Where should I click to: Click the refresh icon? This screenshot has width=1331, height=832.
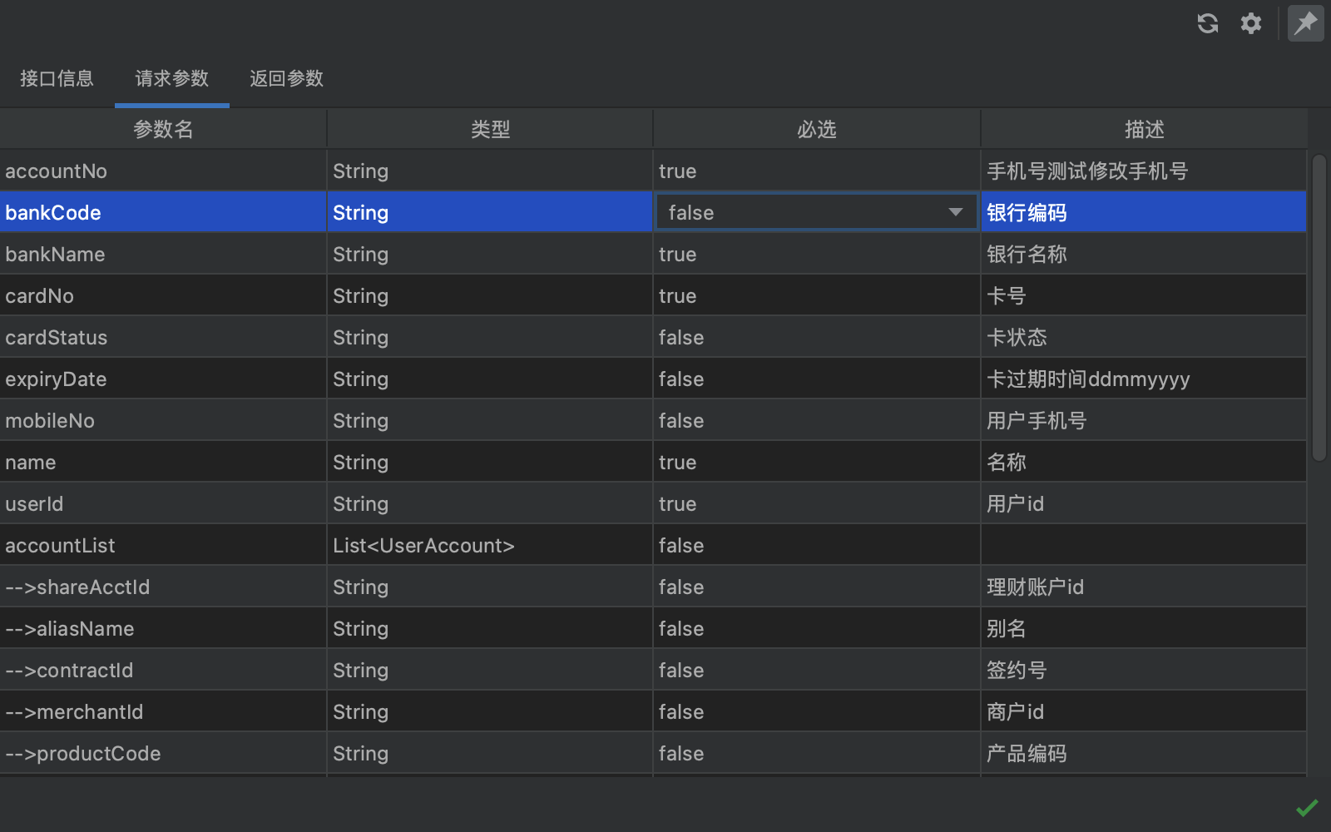(x=1208, y=23)
